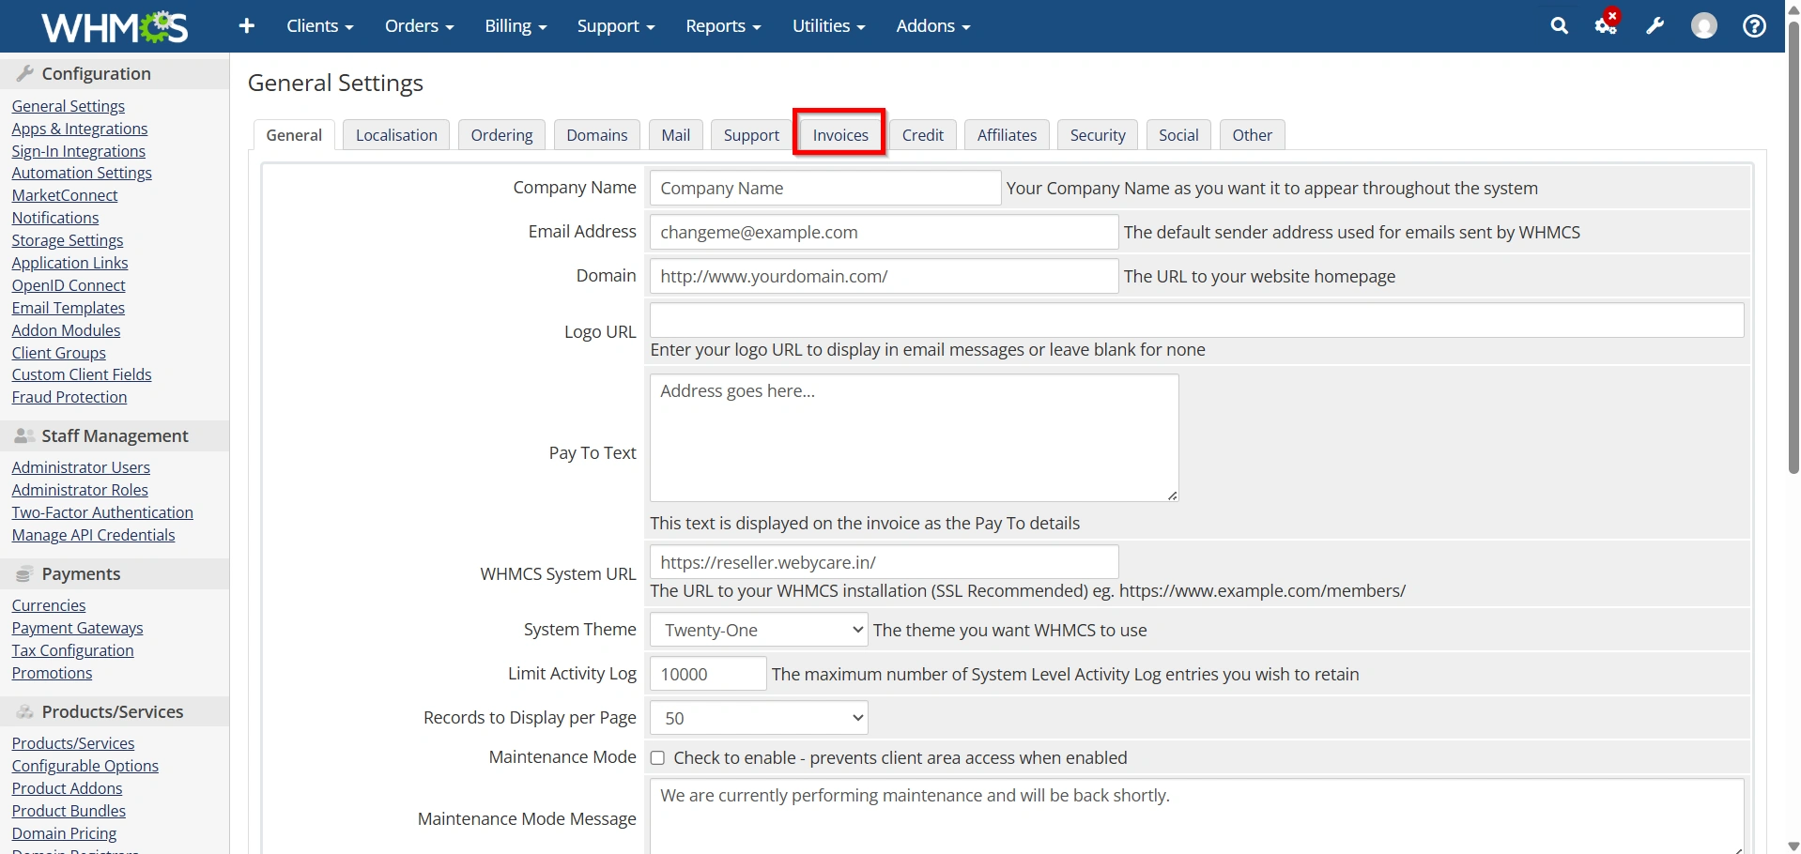
Task: Open Email Templates link
Action: tap(69, 308)
